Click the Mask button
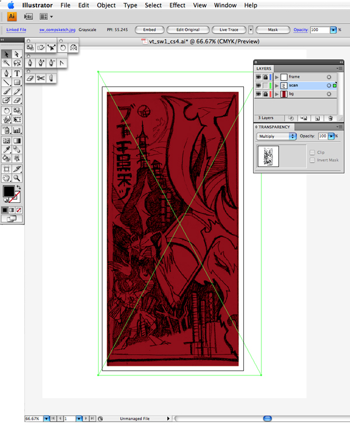The image size is (350, 425). pyautogui.click(x=273, y=30)
